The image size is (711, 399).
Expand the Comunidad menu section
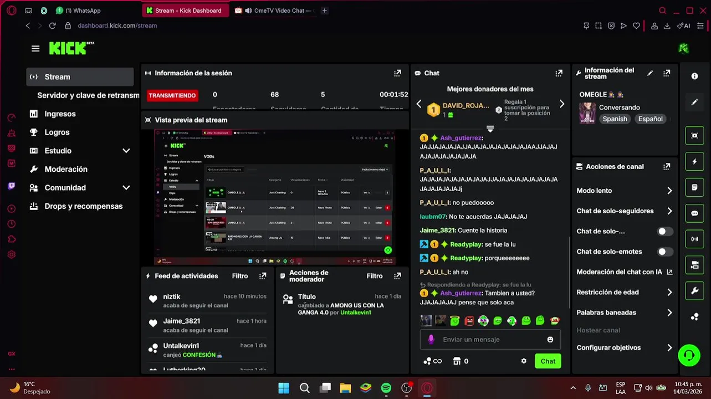(126, 188)
